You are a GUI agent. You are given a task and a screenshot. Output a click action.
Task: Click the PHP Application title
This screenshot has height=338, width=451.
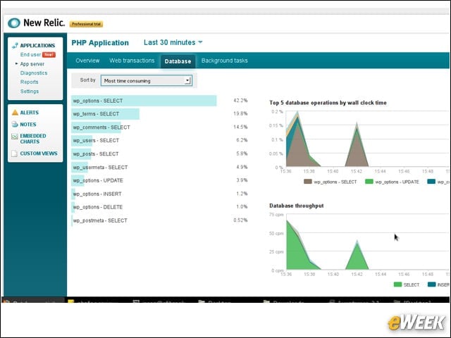pos(100,43)
